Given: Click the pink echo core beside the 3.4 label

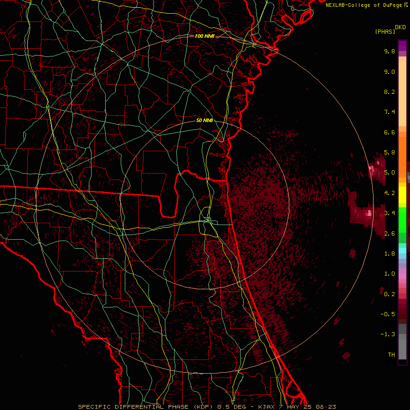Looking at the screenshot, I should point(369,213).
